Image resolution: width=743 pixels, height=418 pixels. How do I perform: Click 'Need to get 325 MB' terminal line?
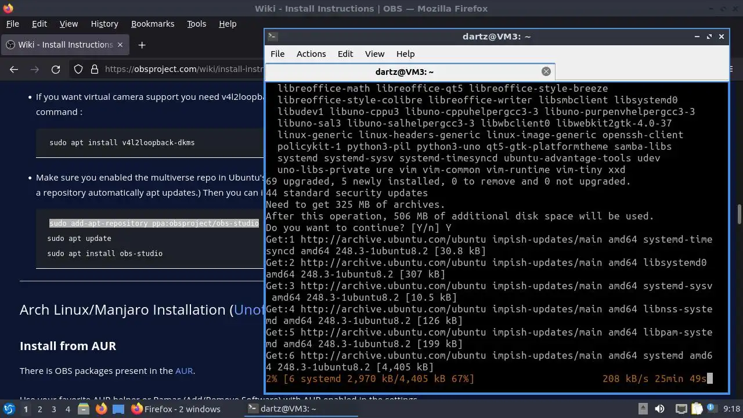[x=355, y=204]
